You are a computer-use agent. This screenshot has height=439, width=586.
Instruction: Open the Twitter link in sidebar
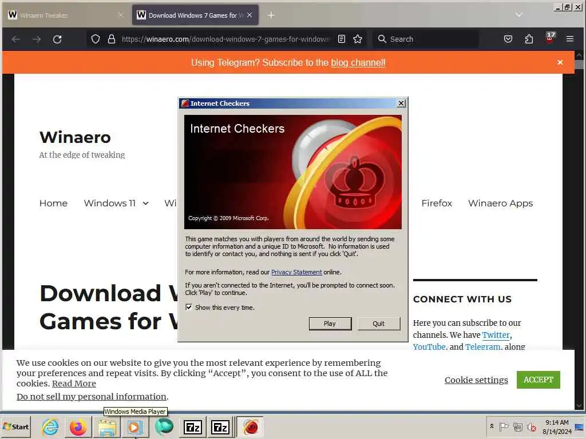point(496,335)
